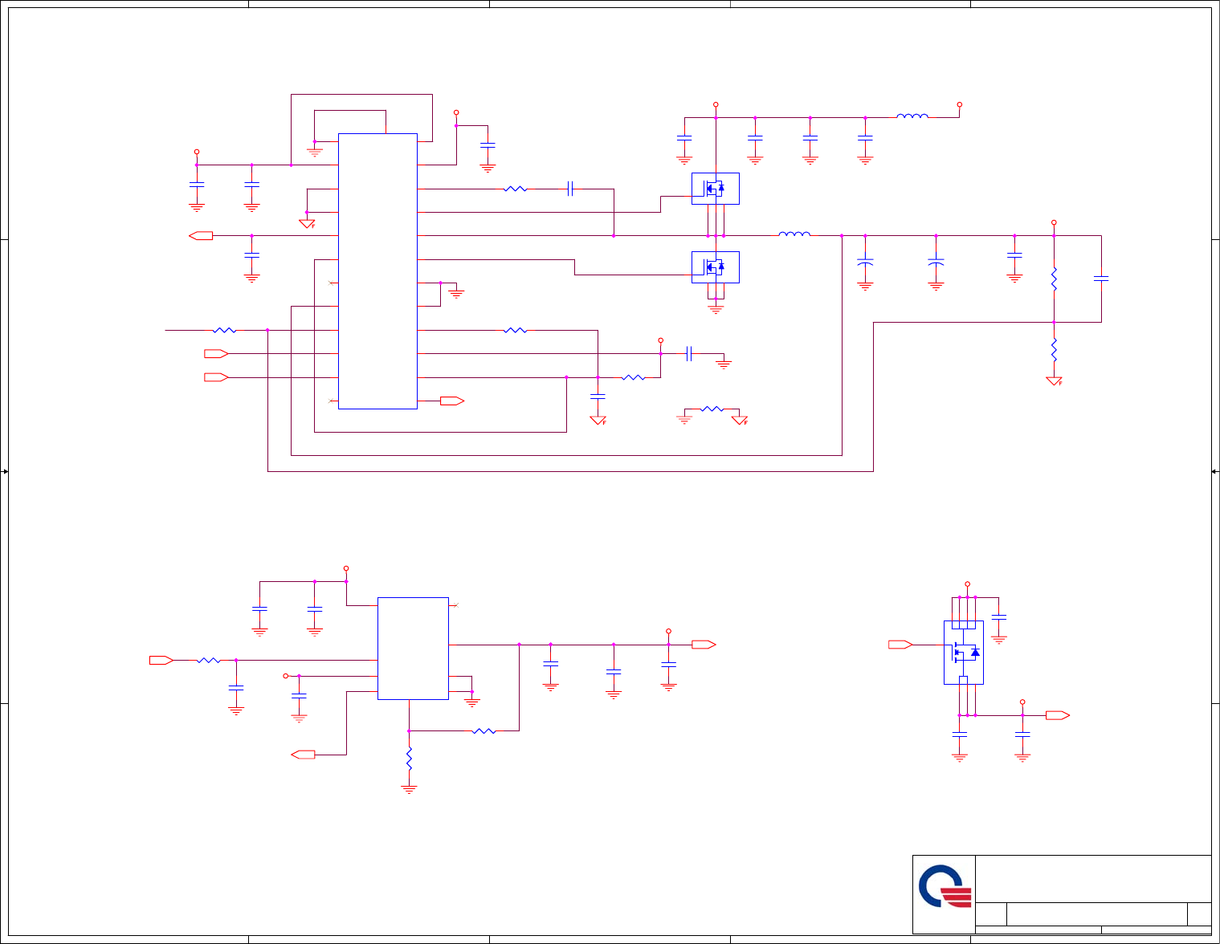Click the port connector on the large IC's upper-left line
Screen dimensions: 1220x944
201,235
